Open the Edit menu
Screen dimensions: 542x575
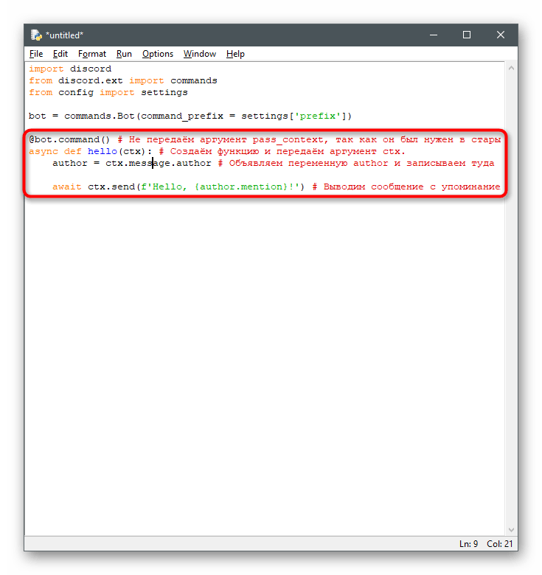[x=60, y=54]
